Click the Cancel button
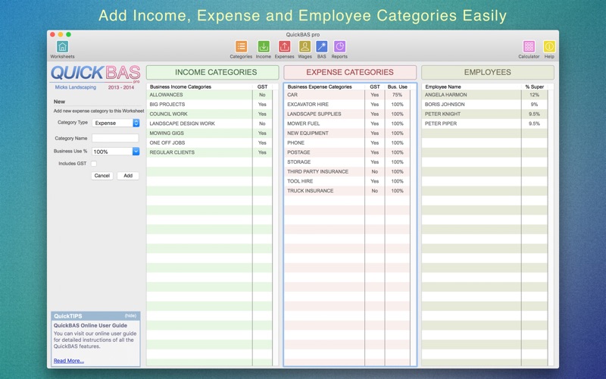The width and height of the screenshot is (606, 379). pos(102,176)
